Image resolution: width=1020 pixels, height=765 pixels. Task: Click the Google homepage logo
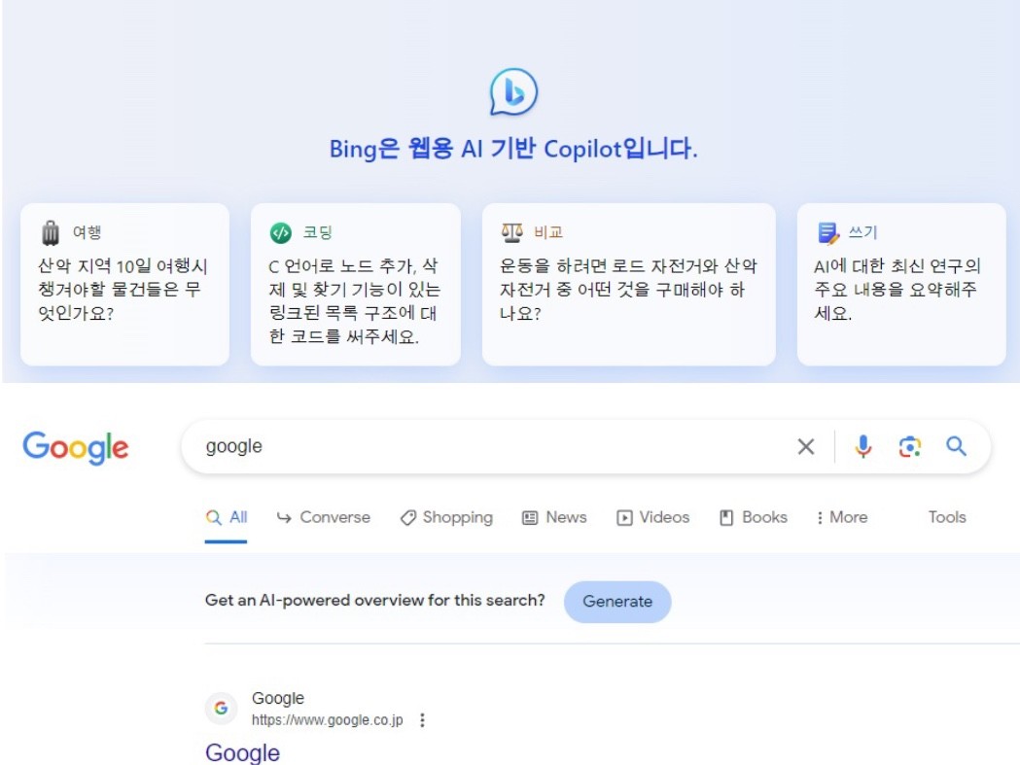click(x=75, y=446)
